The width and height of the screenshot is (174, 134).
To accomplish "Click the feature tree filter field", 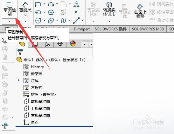I will click(55, 52).
